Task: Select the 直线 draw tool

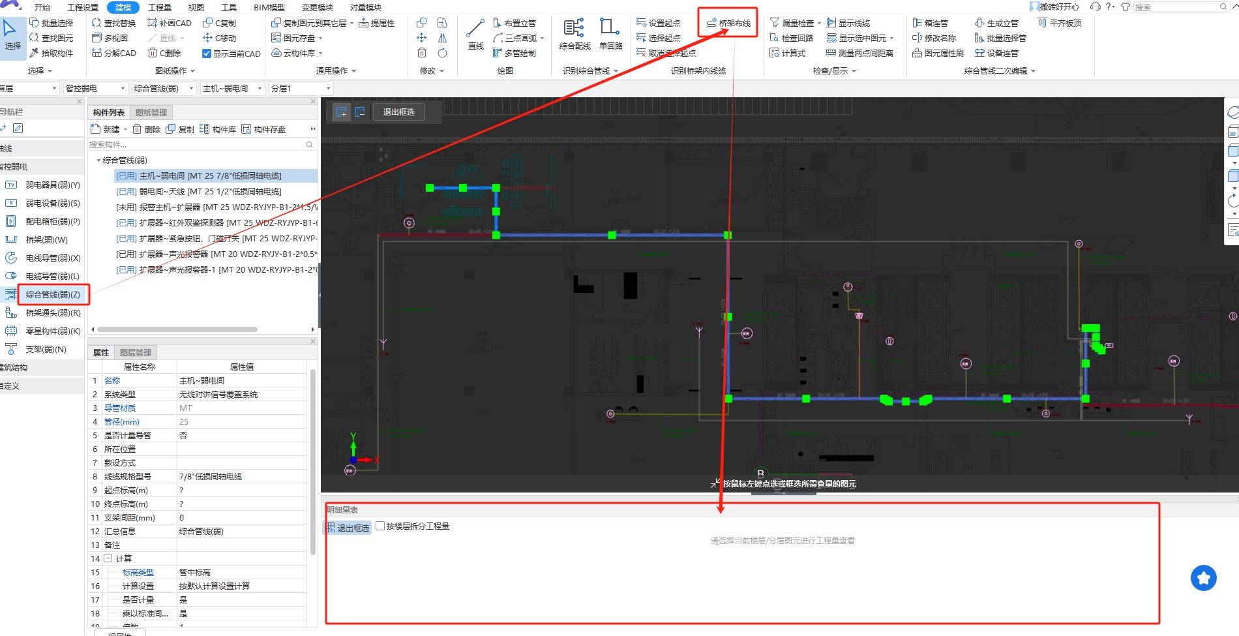Action: click(x=476, y=34)
